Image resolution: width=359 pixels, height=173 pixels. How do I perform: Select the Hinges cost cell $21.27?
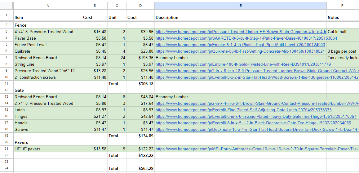coord(95,117)
